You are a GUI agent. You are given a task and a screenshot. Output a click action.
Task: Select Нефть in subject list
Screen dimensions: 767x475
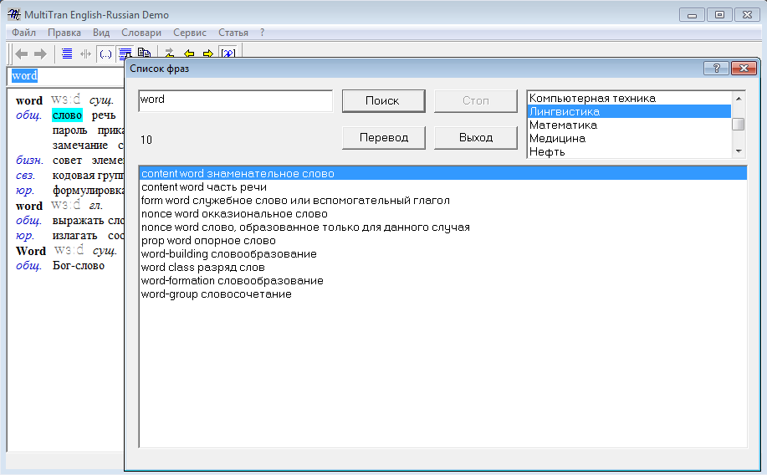(629, 151)
